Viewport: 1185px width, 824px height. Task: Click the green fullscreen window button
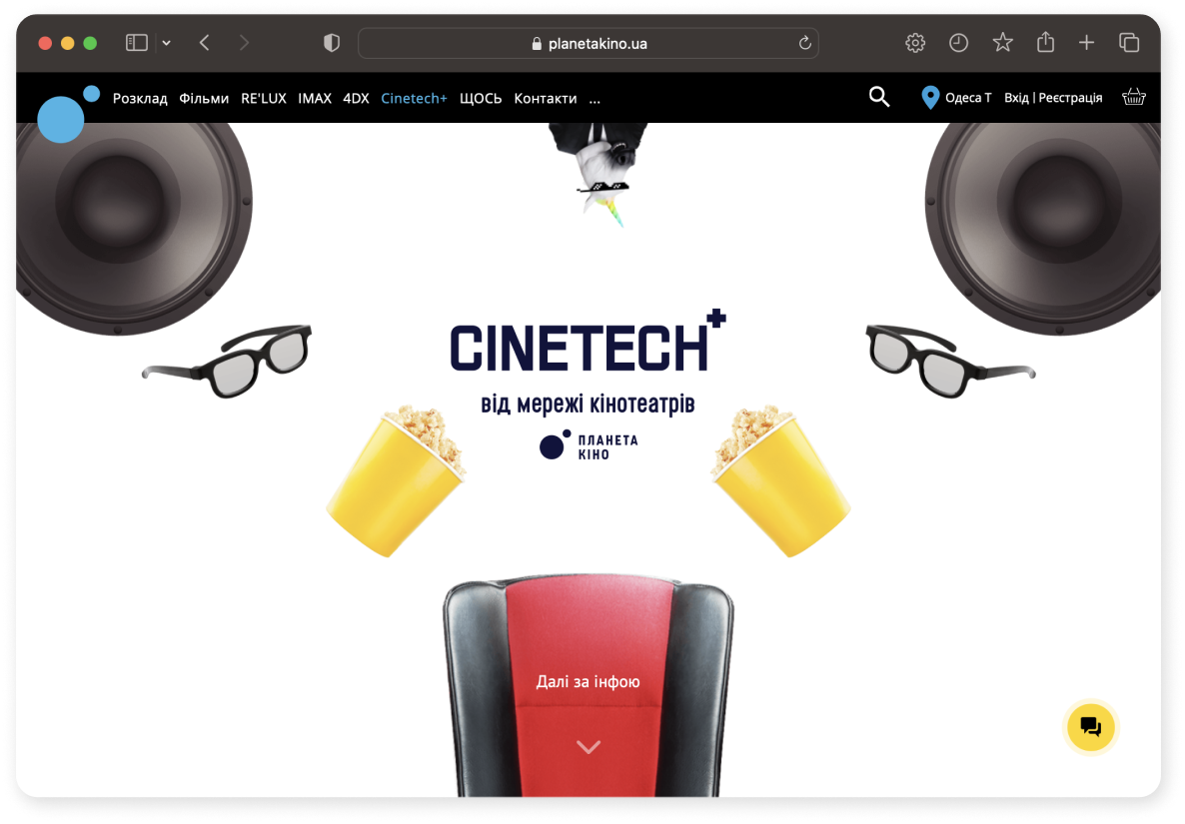90,43
